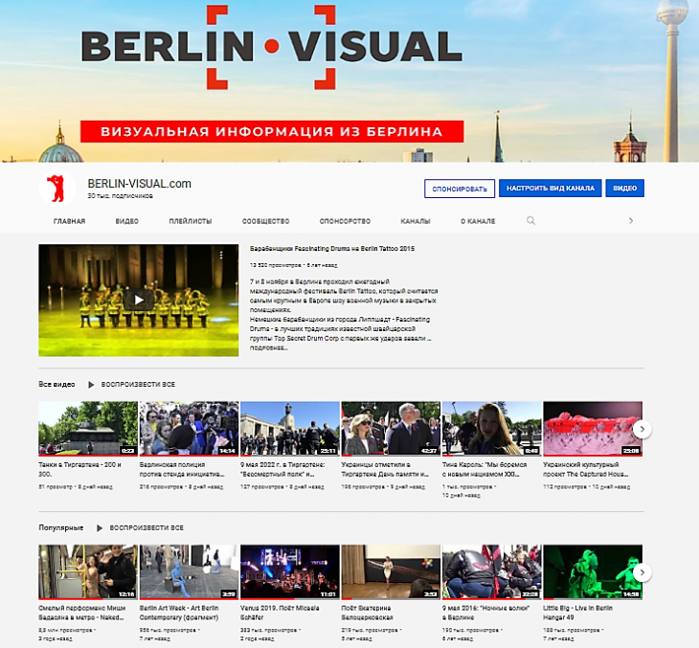Click title Berlin Art Week - Art Berlin Contemporary
Image resolution: width=699 pixels, height=648 pixels.
[x=179, y=613]
